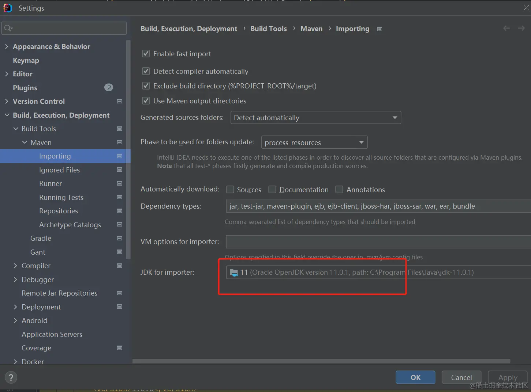The width and height of the screenshot is (531, 392).
Task: Click project-level icon beside Archetype Catalogs
Action: (119, 224)
